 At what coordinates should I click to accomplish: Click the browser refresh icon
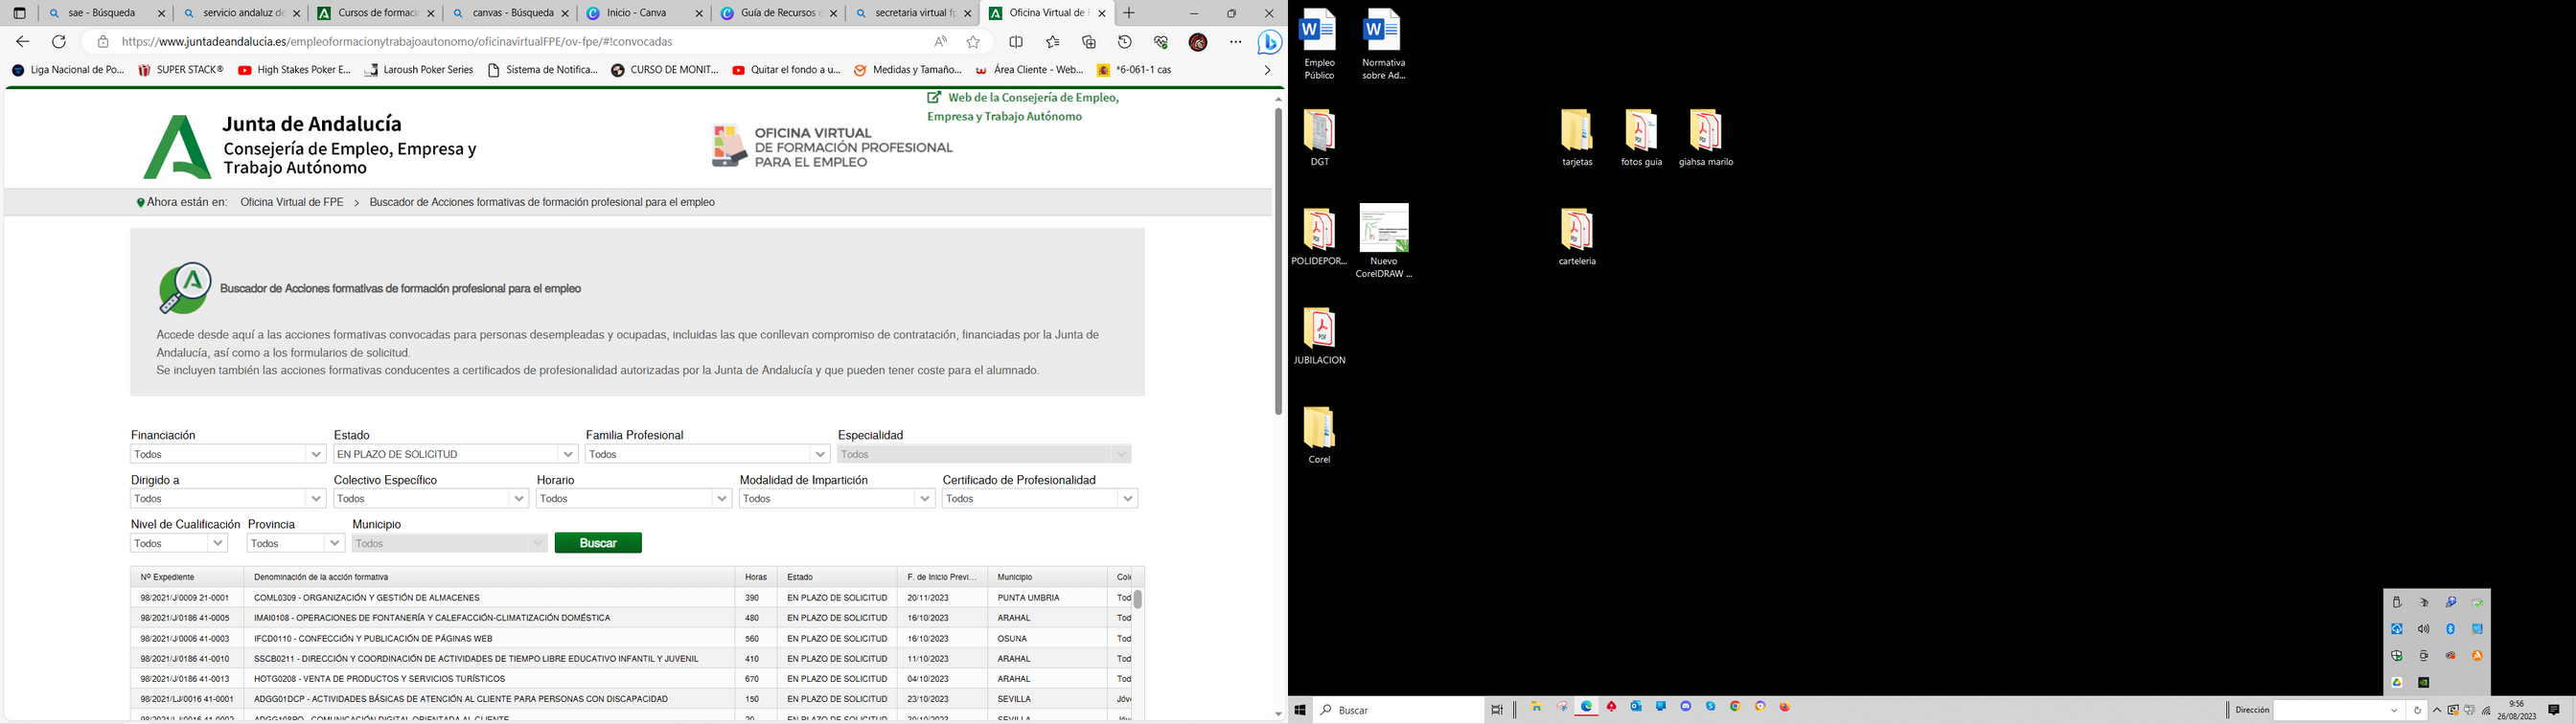(x=59, y=42)
